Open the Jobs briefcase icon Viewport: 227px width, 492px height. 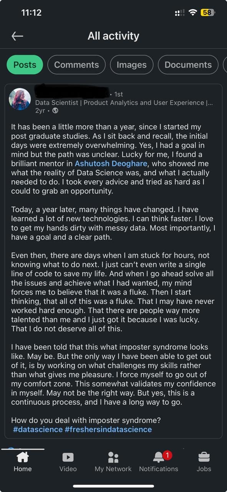pos(204,457)
